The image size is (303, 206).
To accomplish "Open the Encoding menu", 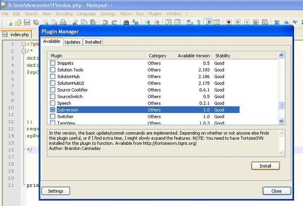I will pos(64,14).
